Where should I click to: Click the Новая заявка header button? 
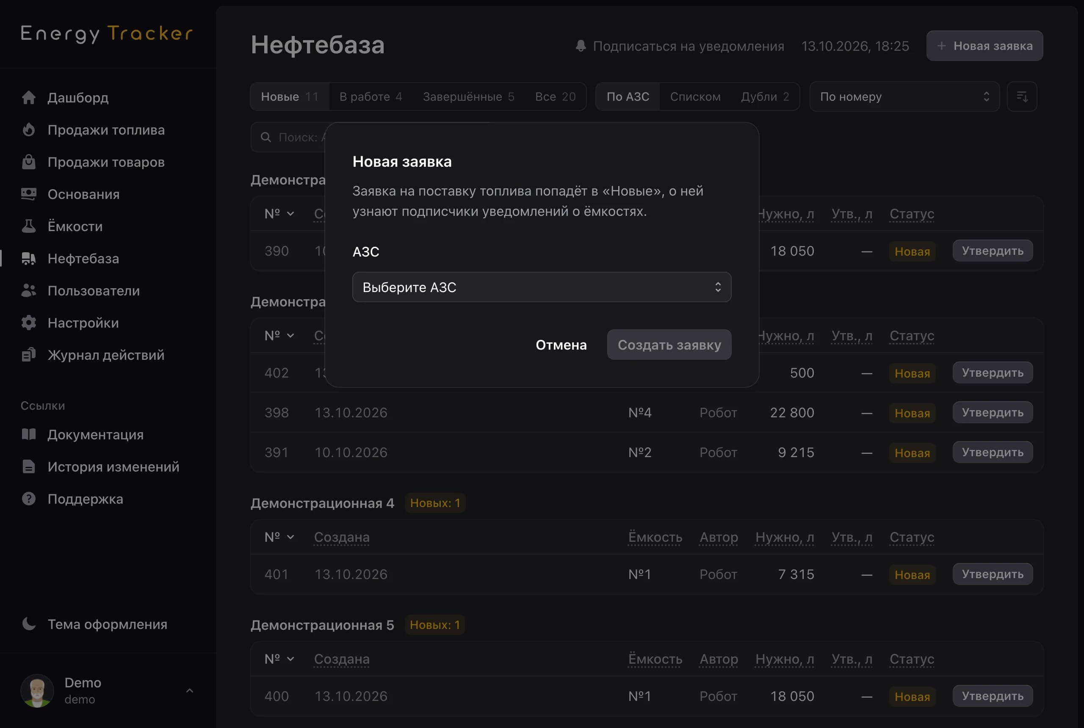click(x=984, y=46)
